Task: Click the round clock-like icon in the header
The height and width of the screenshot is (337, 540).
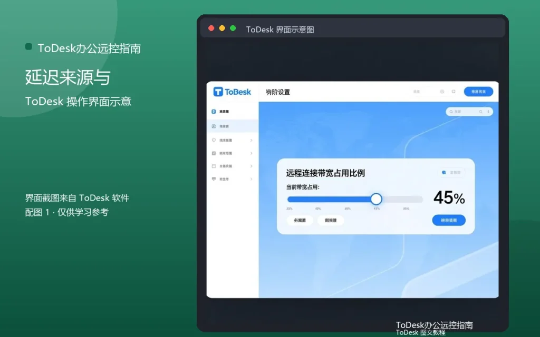Action: [x=442, y=92]
